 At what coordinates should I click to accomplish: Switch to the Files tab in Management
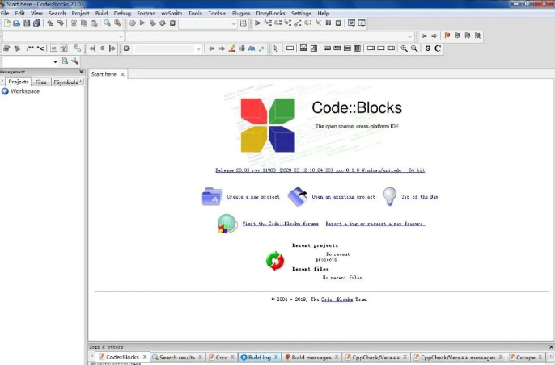click(x=40, y=82)
